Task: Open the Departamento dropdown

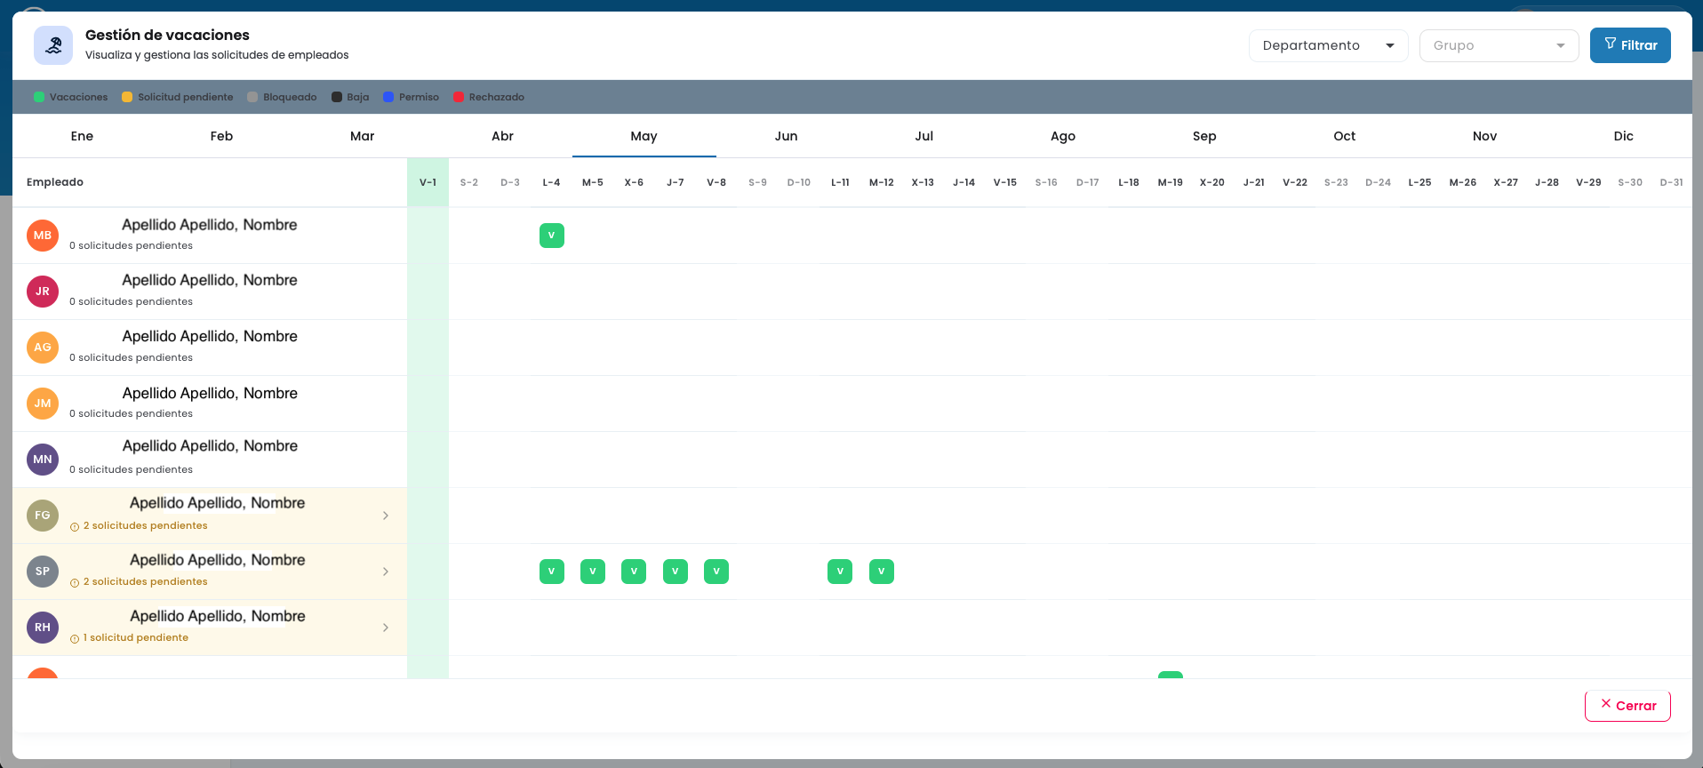Action: point(1328,45)
